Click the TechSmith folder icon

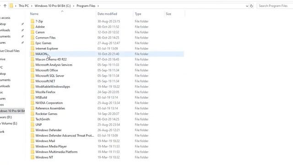(33, 119)
